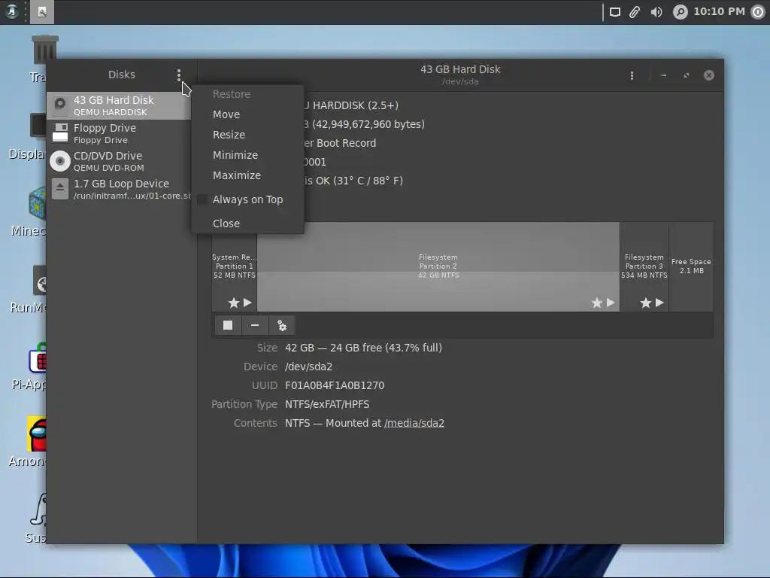
Task: Click the star icon on Partition 3
Action: coord(646,303)
